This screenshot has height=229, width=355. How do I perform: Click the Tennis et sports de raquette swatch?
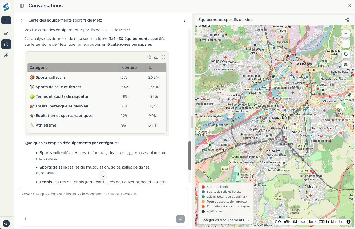pos(203,202)
